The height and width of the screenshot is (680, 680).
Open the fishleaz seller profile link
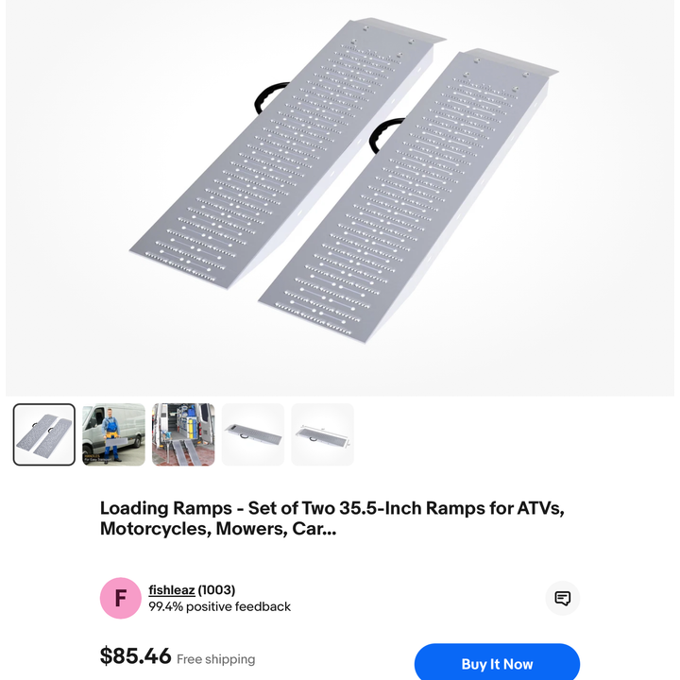pos(172,589)
